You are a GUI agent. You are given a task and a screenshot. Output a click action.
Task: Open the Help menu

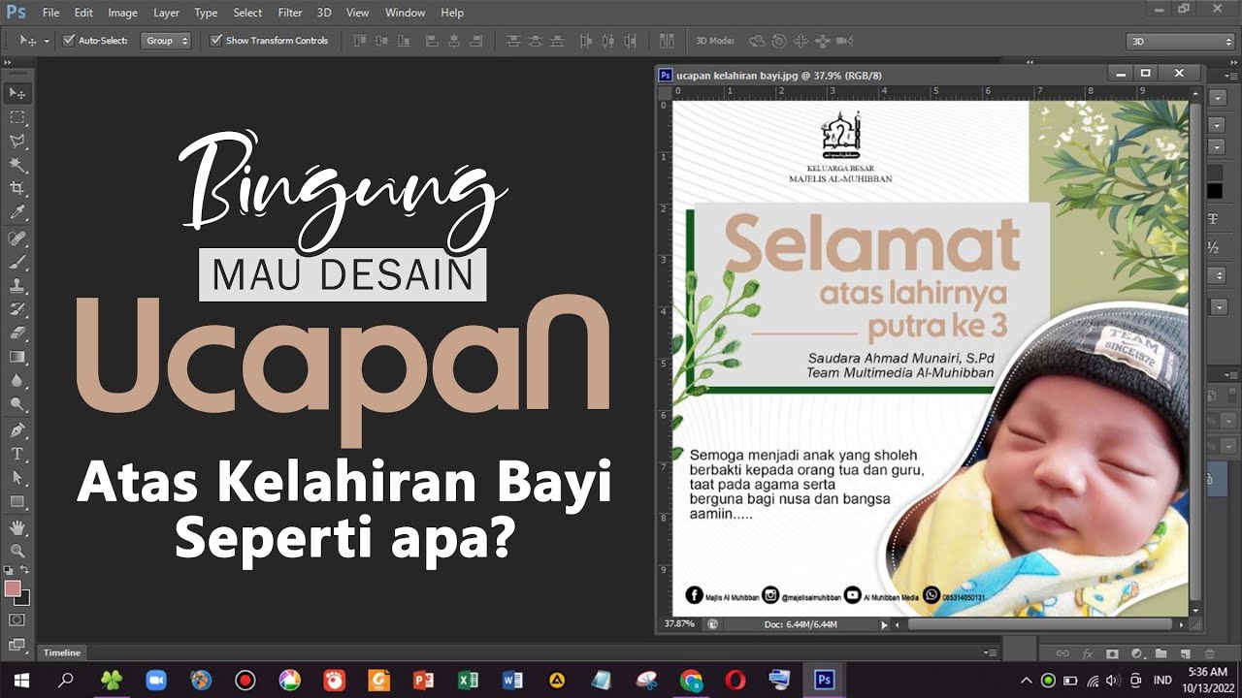(452, 13)
